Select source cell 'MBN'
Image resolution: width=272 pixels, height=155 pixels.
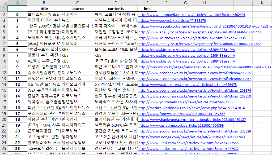click(x=77, y=67)
